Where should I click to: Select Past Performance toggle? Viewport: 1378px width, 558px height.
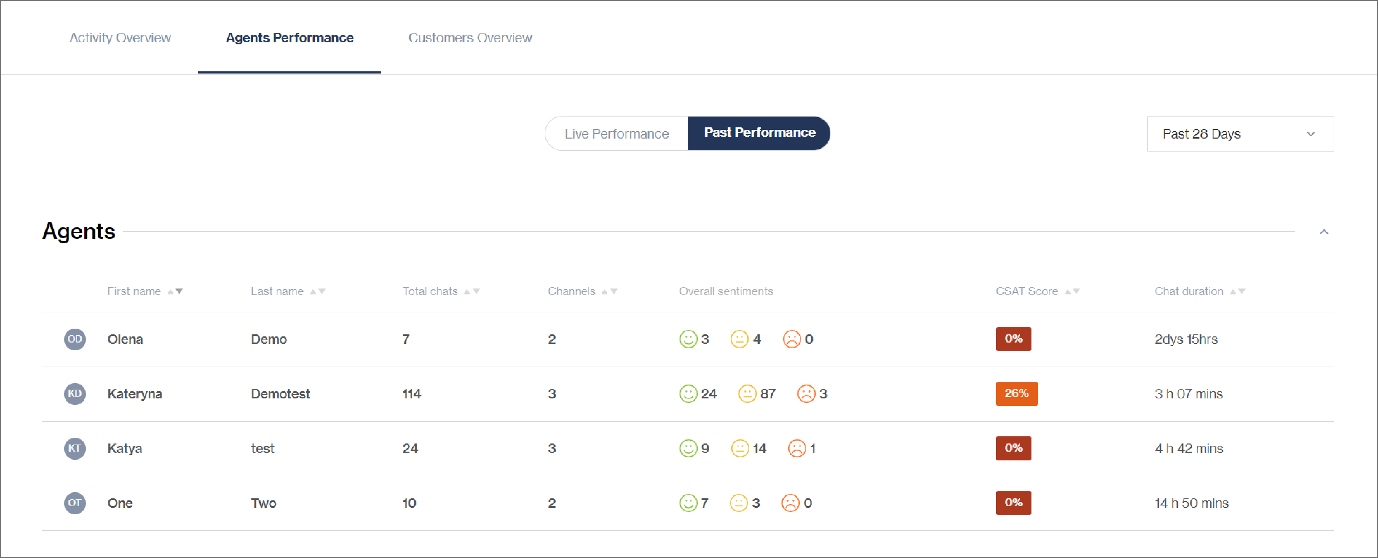click(x=759, y=133)
